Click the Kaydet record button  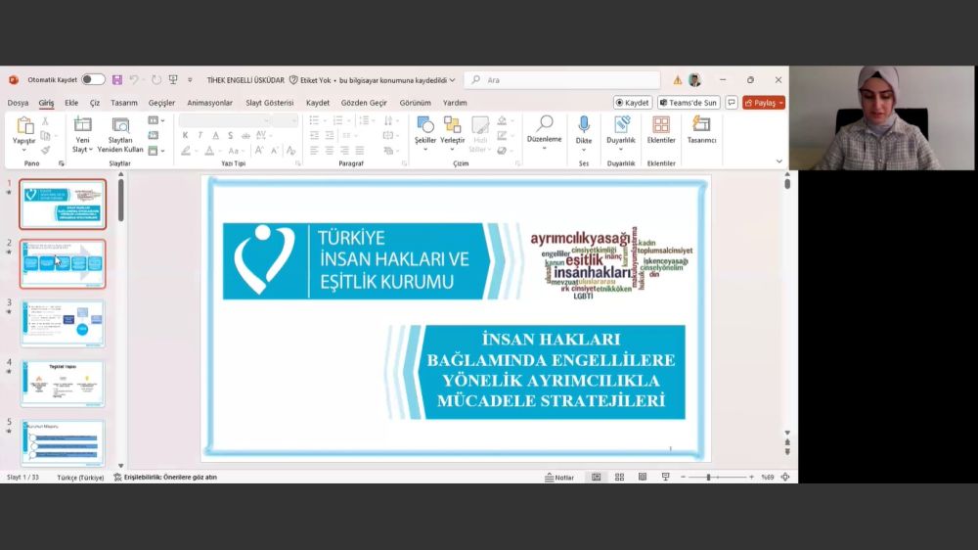pyautogui.click(x=633, y=103)
